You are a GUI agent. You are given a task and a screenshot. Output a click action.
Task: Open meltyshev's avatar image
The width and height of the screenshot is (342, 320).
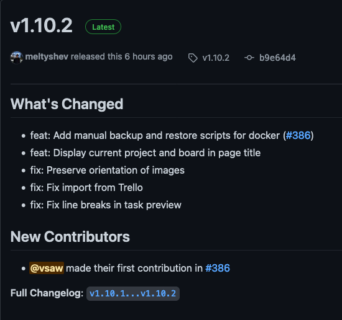[17, 58]
